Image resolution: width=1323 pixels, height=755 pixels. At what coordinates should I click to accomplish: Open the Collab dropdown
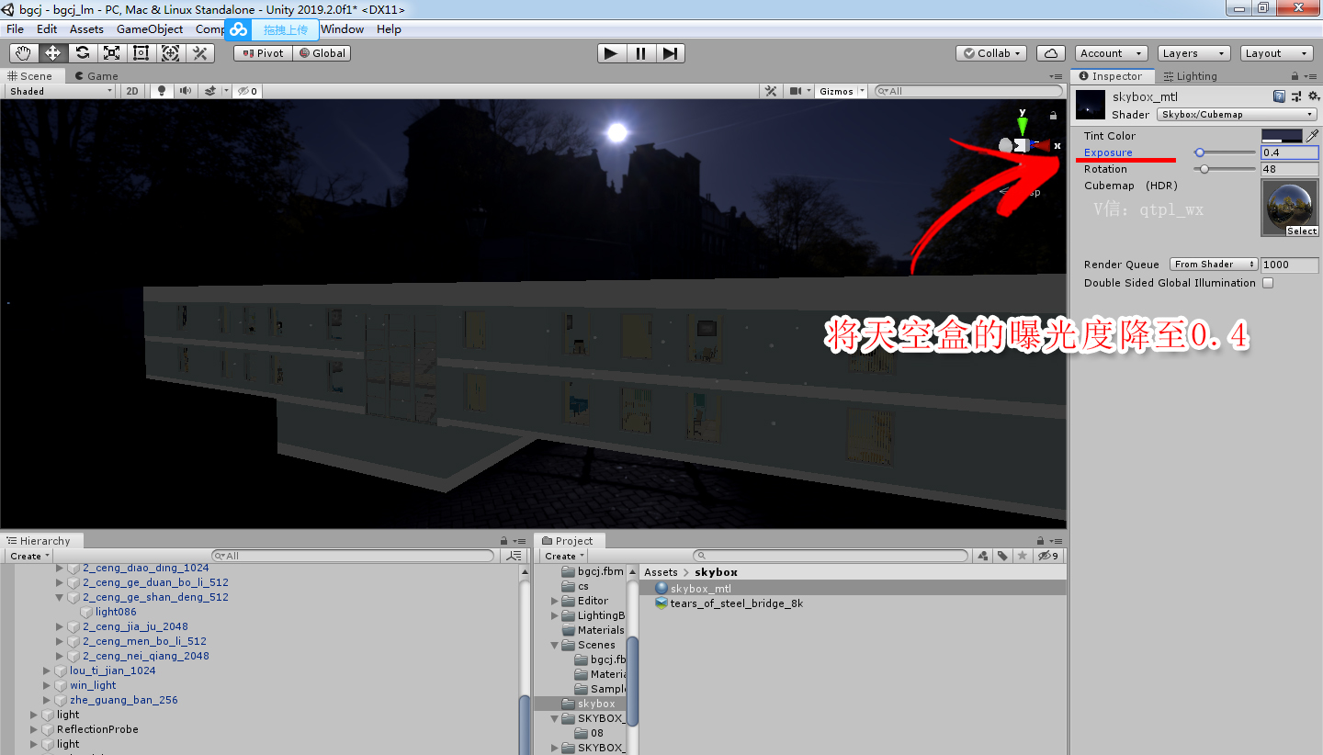990,53
